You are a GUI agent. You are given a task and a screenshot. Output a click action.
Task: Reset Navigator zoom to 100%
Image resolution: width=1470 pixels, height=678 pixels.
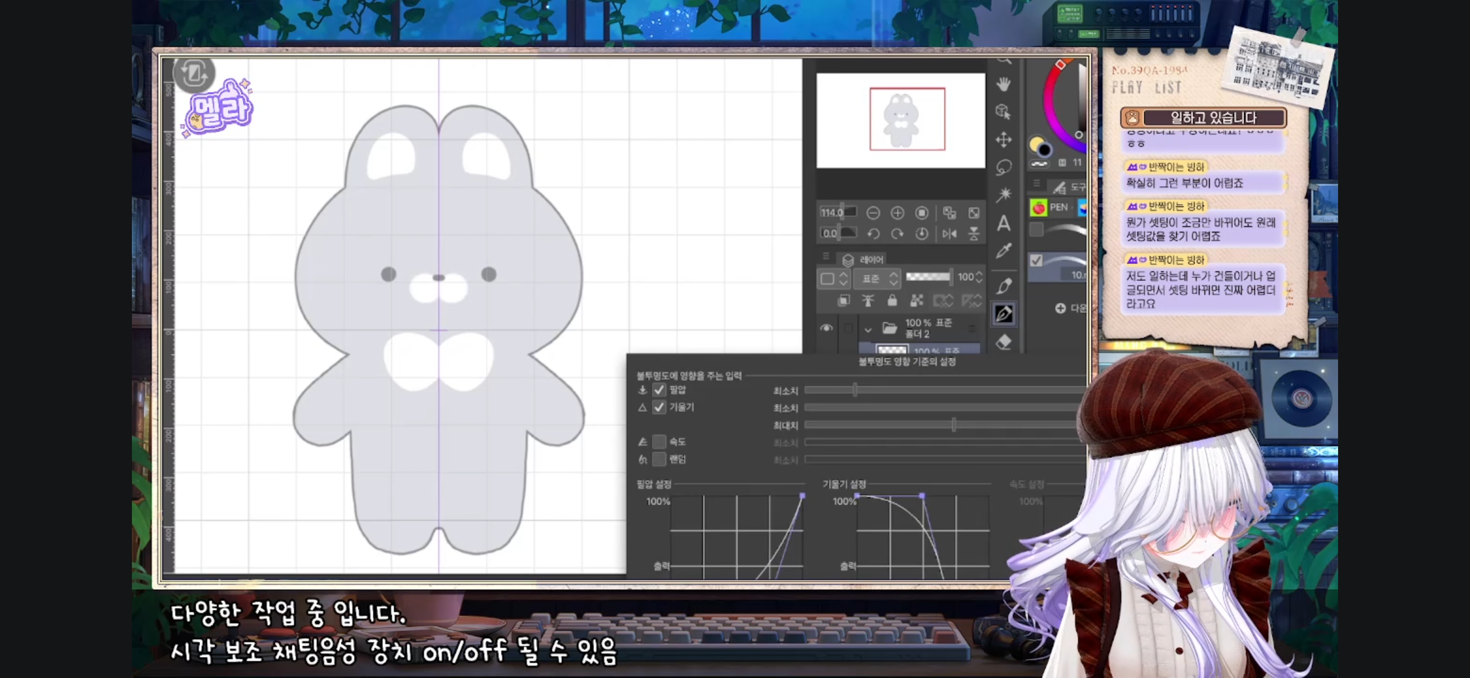point(922,213)
